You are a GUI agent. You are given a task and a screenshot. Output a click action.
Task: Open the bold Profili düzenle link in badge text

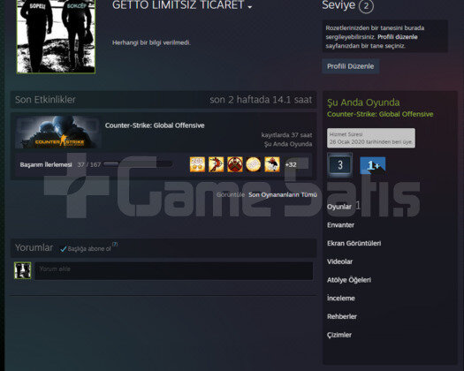(398, 37)
